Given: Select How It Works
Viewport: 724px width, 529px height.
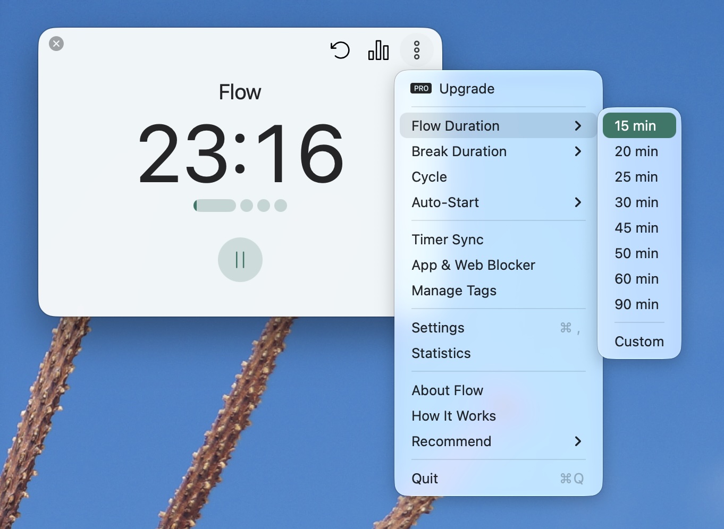Looking at the screenshot, I should [x=499, y=416].
